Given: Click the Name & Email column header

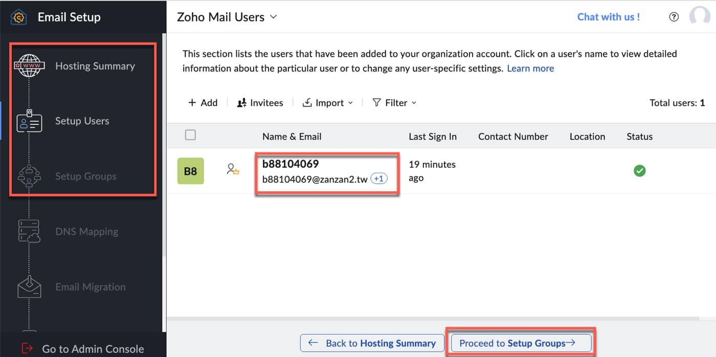Looking at the screenshot, I should (x=292, y=137).
